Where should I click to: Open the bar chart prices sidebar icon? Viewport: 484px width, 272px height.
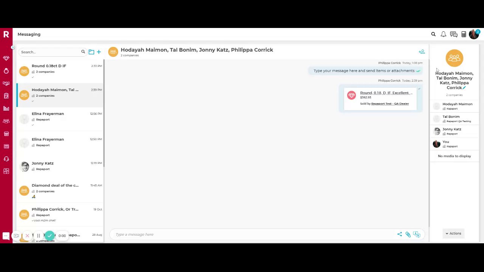tap(6, 108)
